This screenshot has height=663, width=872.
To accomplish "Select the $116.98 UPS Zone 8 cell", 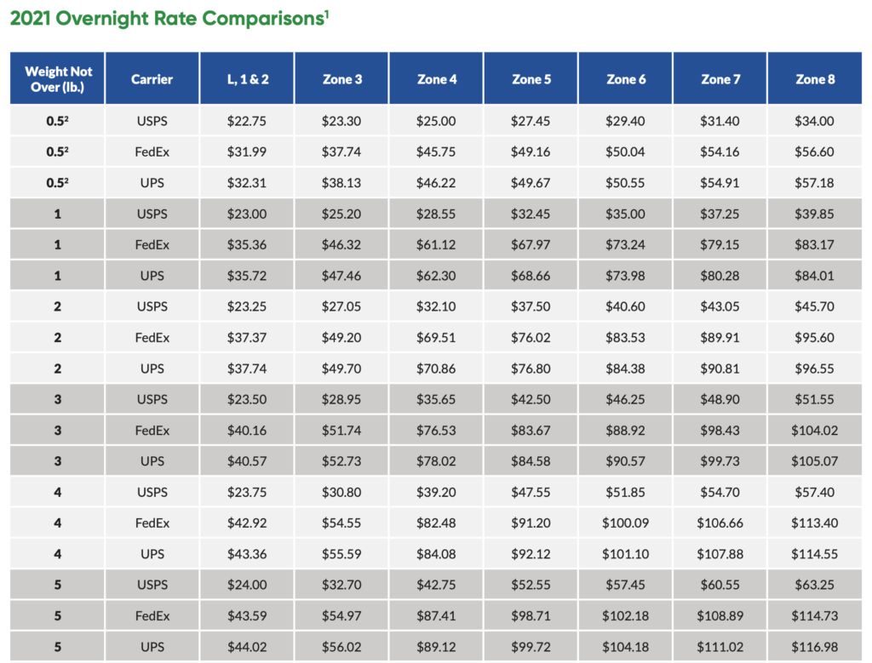I will click(815, 647).
